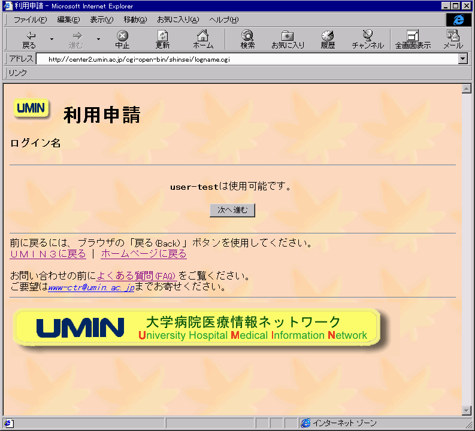Screen dimensions: 475x431
Task: Click the Refresh (更新) toolbar icon
Action: (162, 36)
